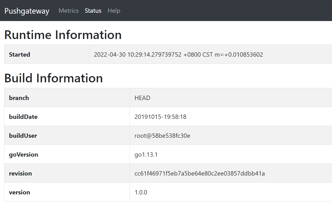The height and width of the screenshot is (204, 332).
Task: Click the buildDate row label
Action: click(x=23, y=117)
